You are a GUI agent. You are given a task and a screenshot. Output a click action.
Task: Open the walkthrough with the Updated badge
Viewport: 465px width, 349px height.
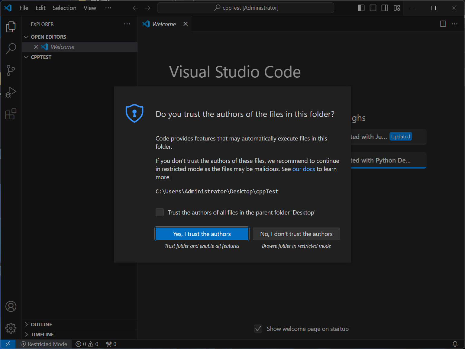389,137
